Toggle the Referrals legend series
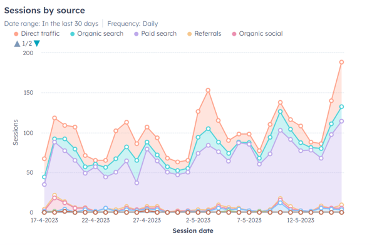The width and height of the screenshot is (377, 245). [204, 34]
